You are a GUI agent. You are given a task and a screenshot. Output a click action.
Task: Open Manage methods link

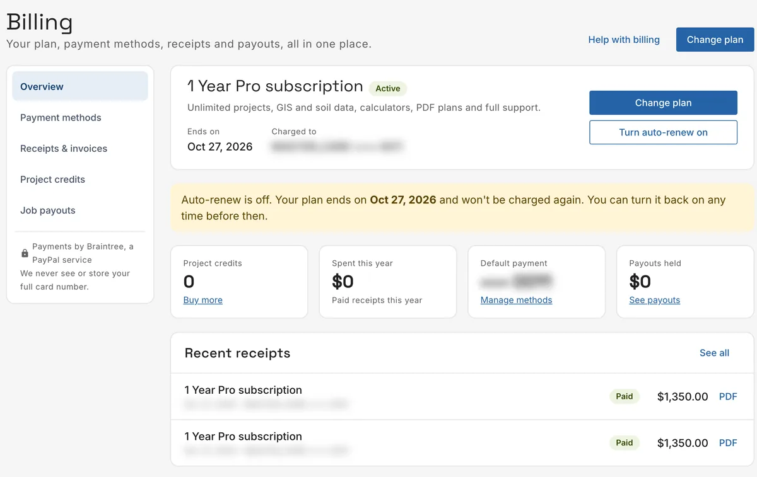point(516,300)
